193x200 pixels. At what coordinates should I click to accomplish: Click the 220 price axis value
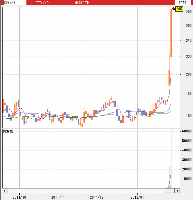[189, 57]
